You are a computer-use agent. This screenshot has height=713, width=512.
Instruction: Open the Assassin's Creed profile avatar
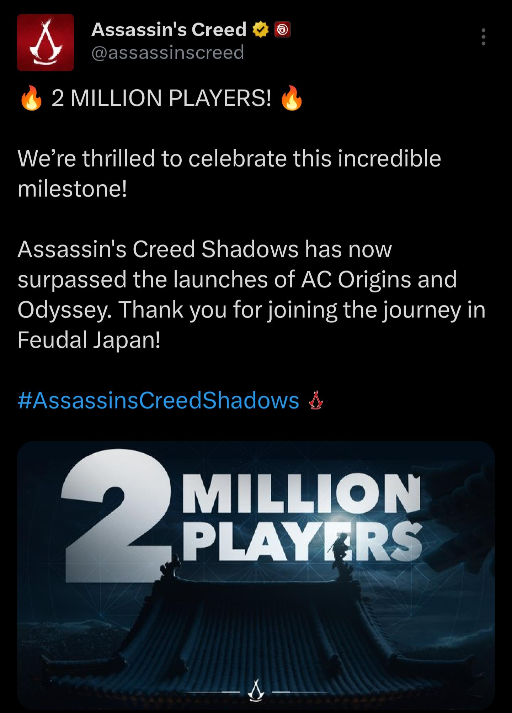click(46, 42)
